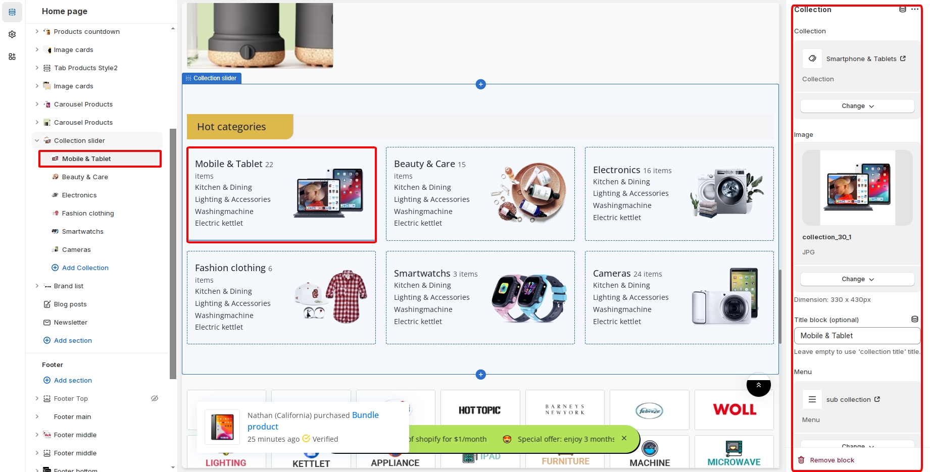The width and height of the screenshot is (930, 472).
Task: Click the three-dots menu in Collection panel
Action: [915, 10]
